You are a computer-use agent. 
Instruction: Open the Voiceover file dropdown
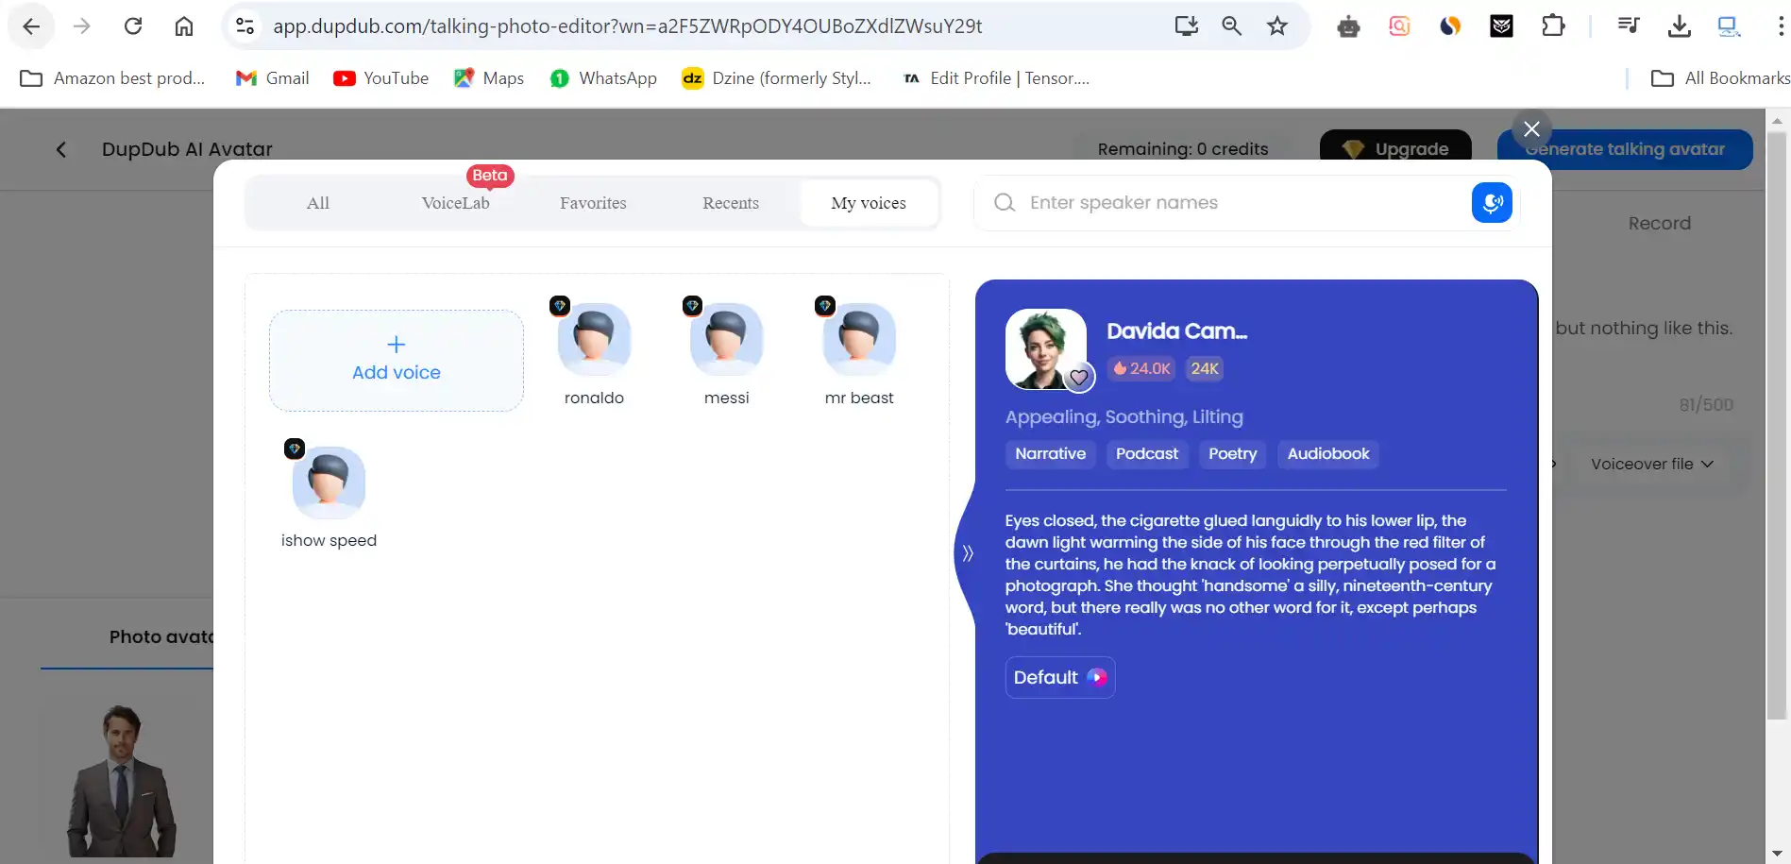(1652, 464)
